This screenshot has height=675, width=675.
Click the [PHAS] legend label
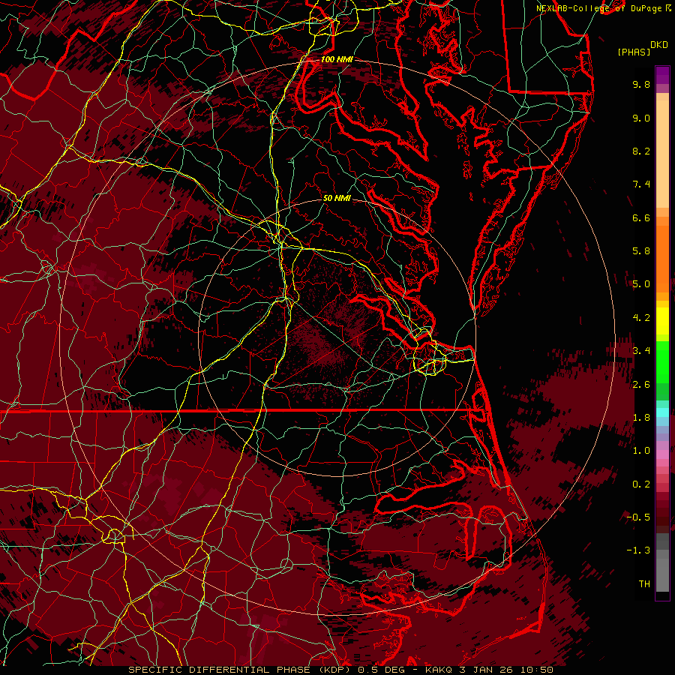[x=634, y=52]
